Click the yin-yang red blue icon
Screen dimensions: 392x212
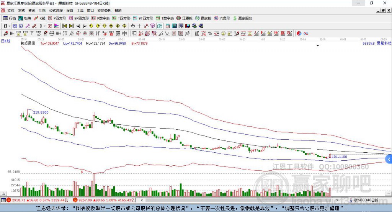pos(299,34)
